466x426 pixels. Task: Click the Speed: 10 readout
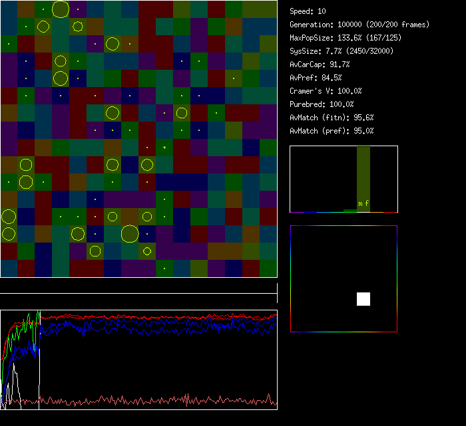pos(308,11)
